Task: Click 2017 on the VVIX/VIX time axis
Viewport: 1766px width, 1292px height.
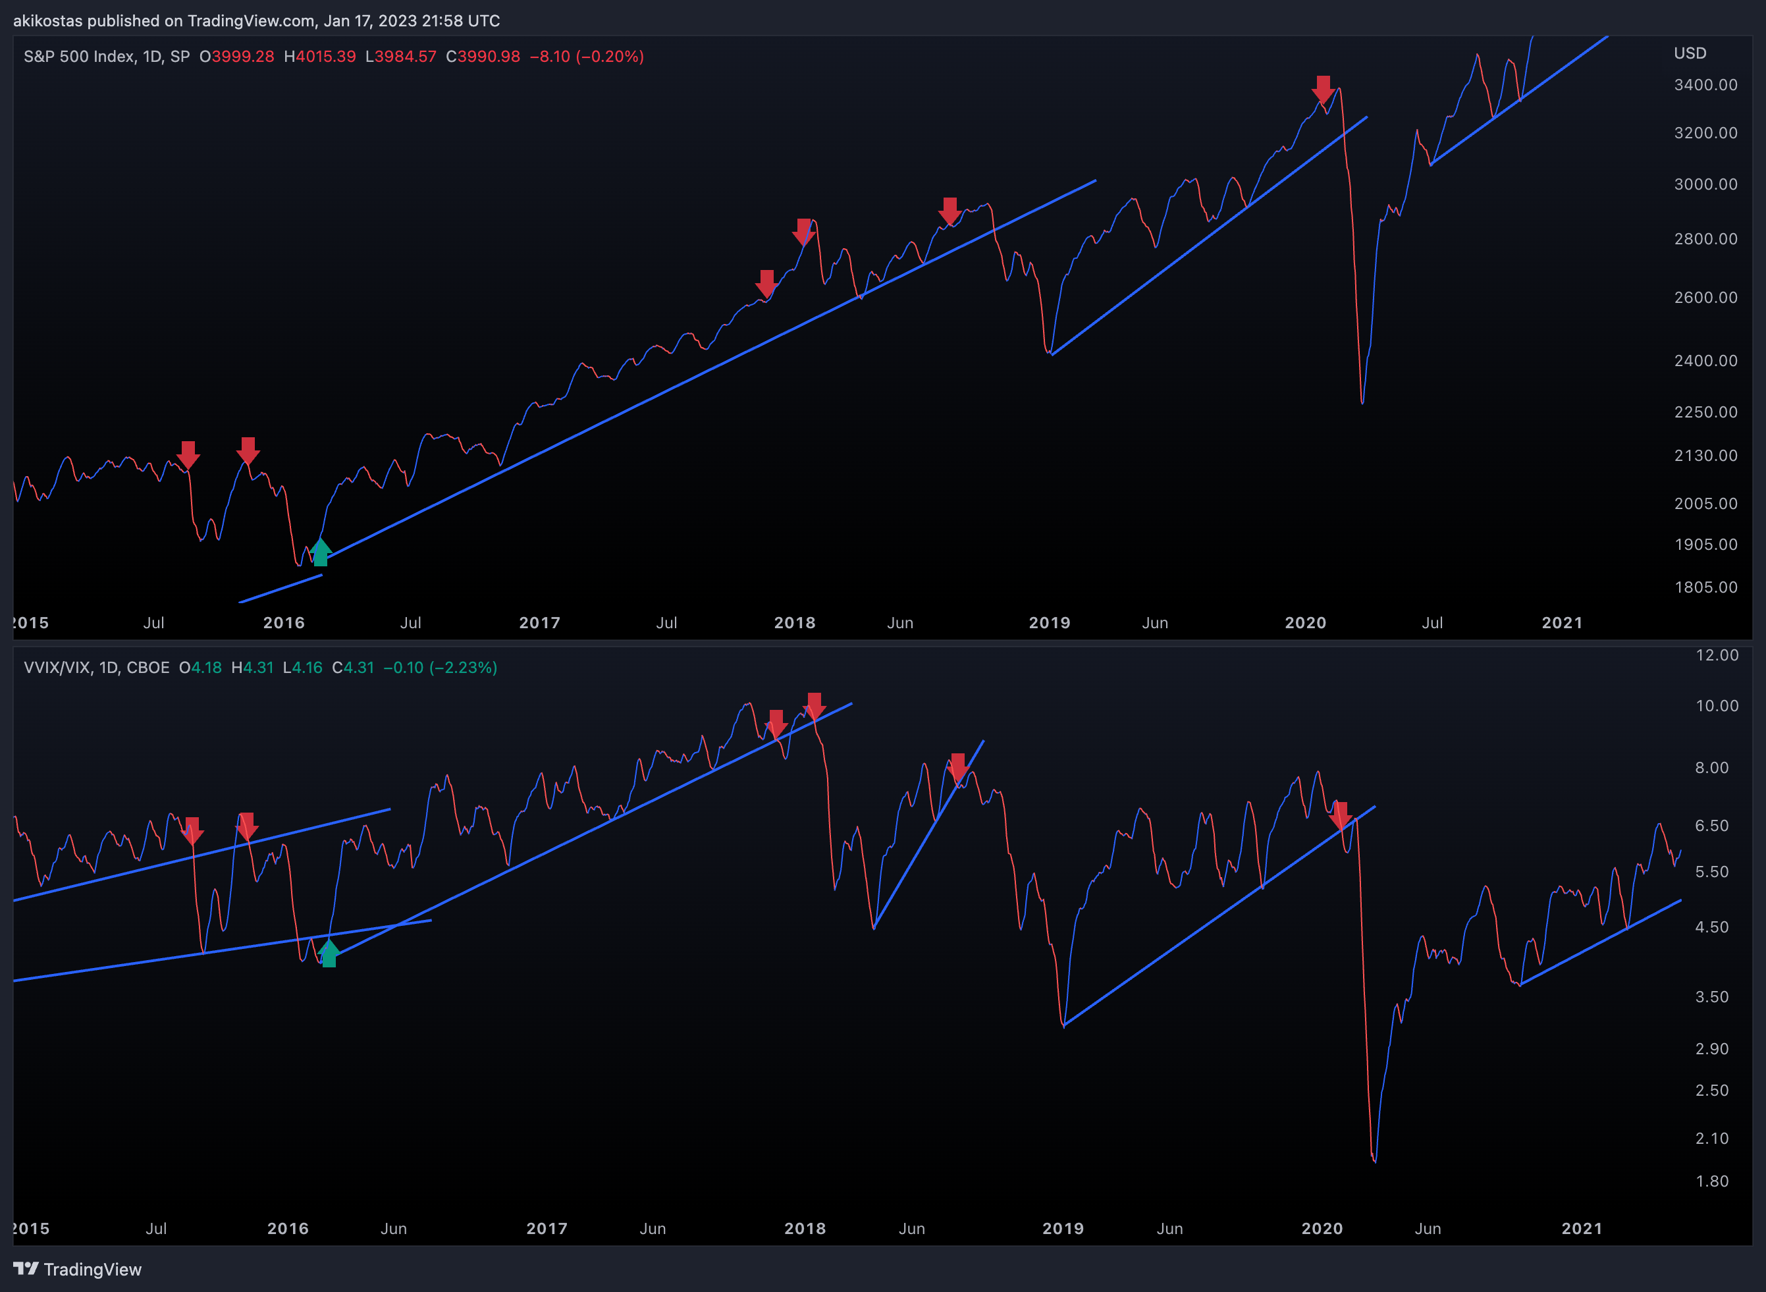Action: (x=547, y=1228)
